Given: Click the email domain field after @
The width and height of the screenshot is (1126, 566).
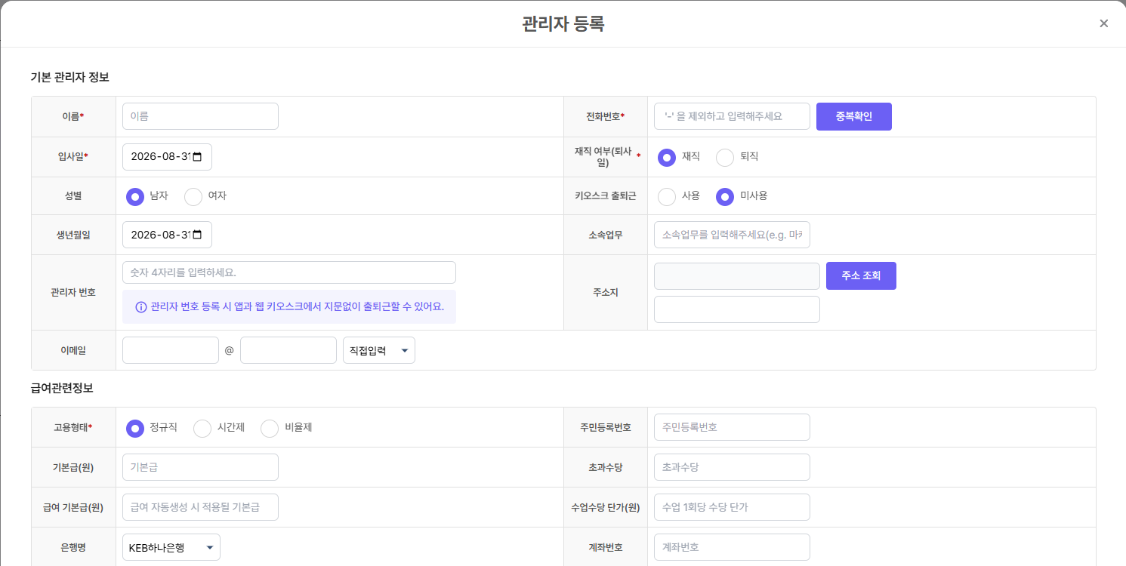Looking at the screenshot, I should point(288,350).
